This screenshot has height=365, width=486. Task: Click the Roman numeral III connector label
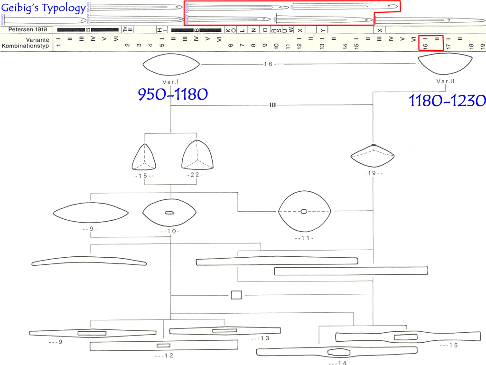coord(272,105)
